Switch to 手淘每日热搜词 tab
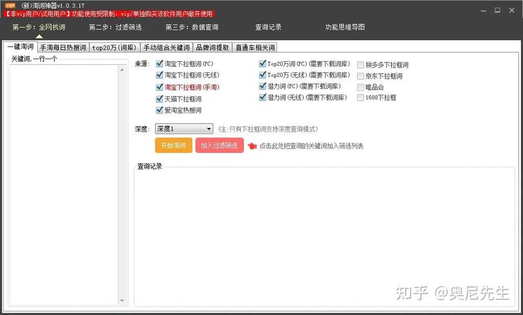Image resolution: width=523 pixels, height=315 pixels. 63,48
